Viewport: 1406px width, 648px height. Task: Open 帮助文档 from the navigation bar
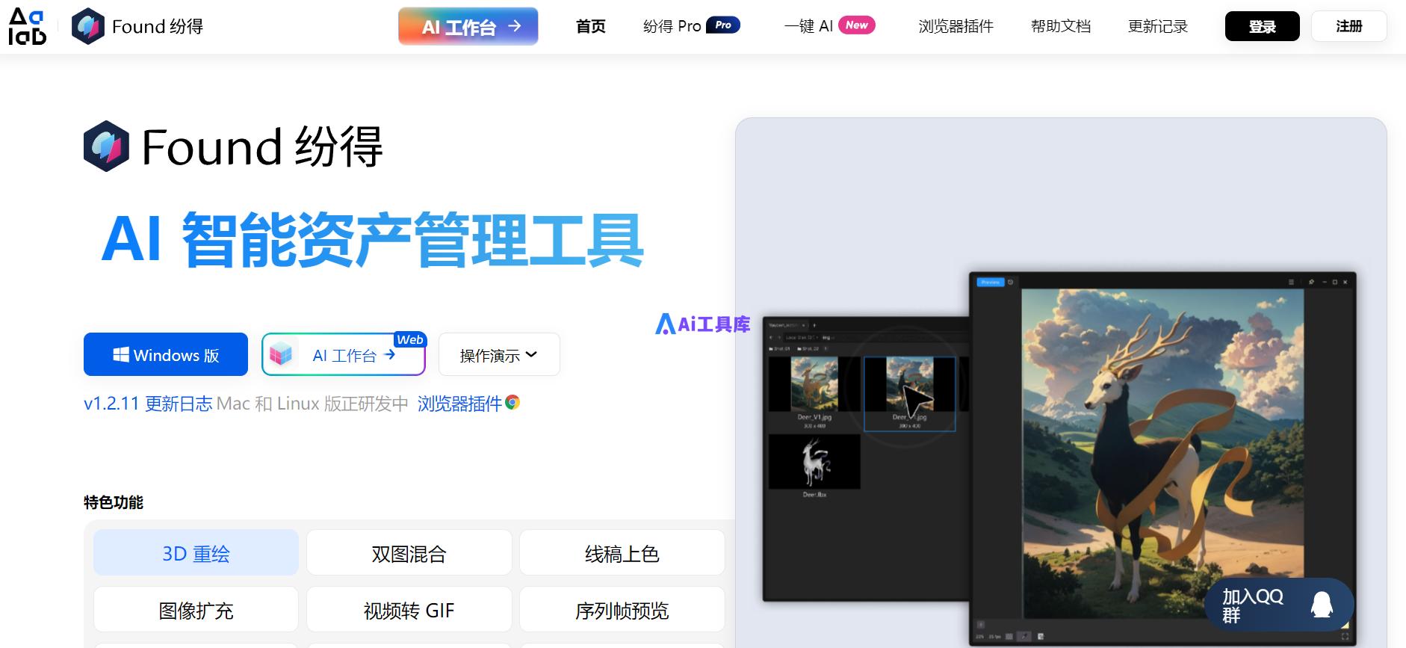pos(1061,27)
